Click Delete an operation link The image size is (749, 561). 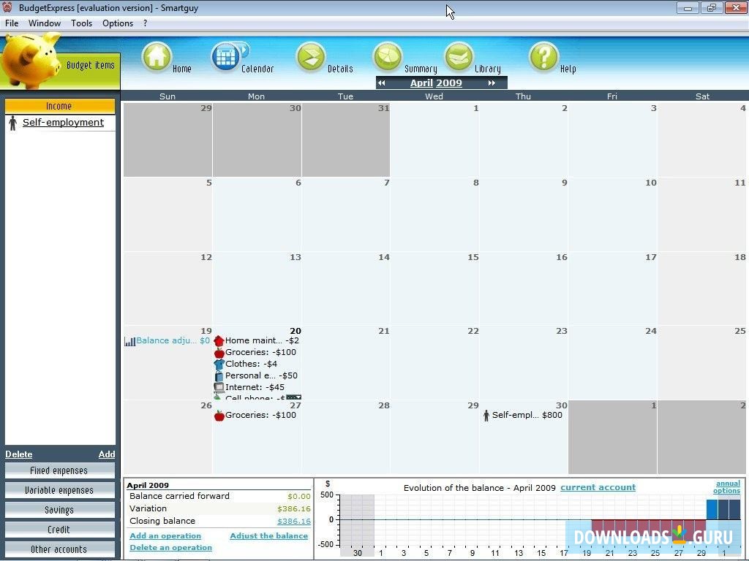pyautogui.click(x=170, y=548)
